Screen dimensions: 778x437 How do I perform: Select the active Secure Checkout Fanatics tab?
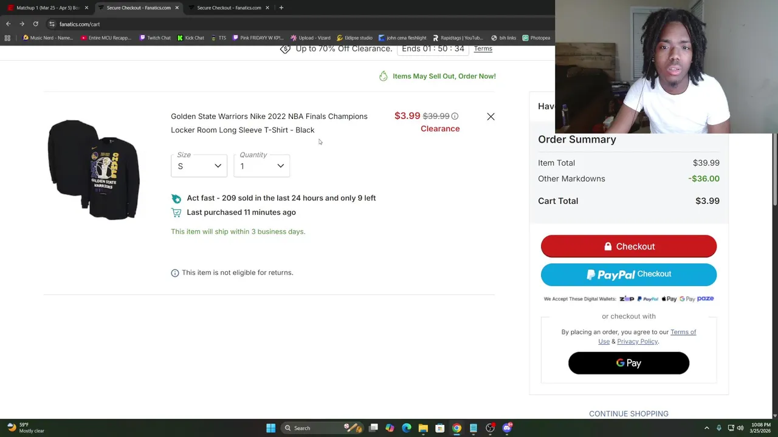pos(138,7)
